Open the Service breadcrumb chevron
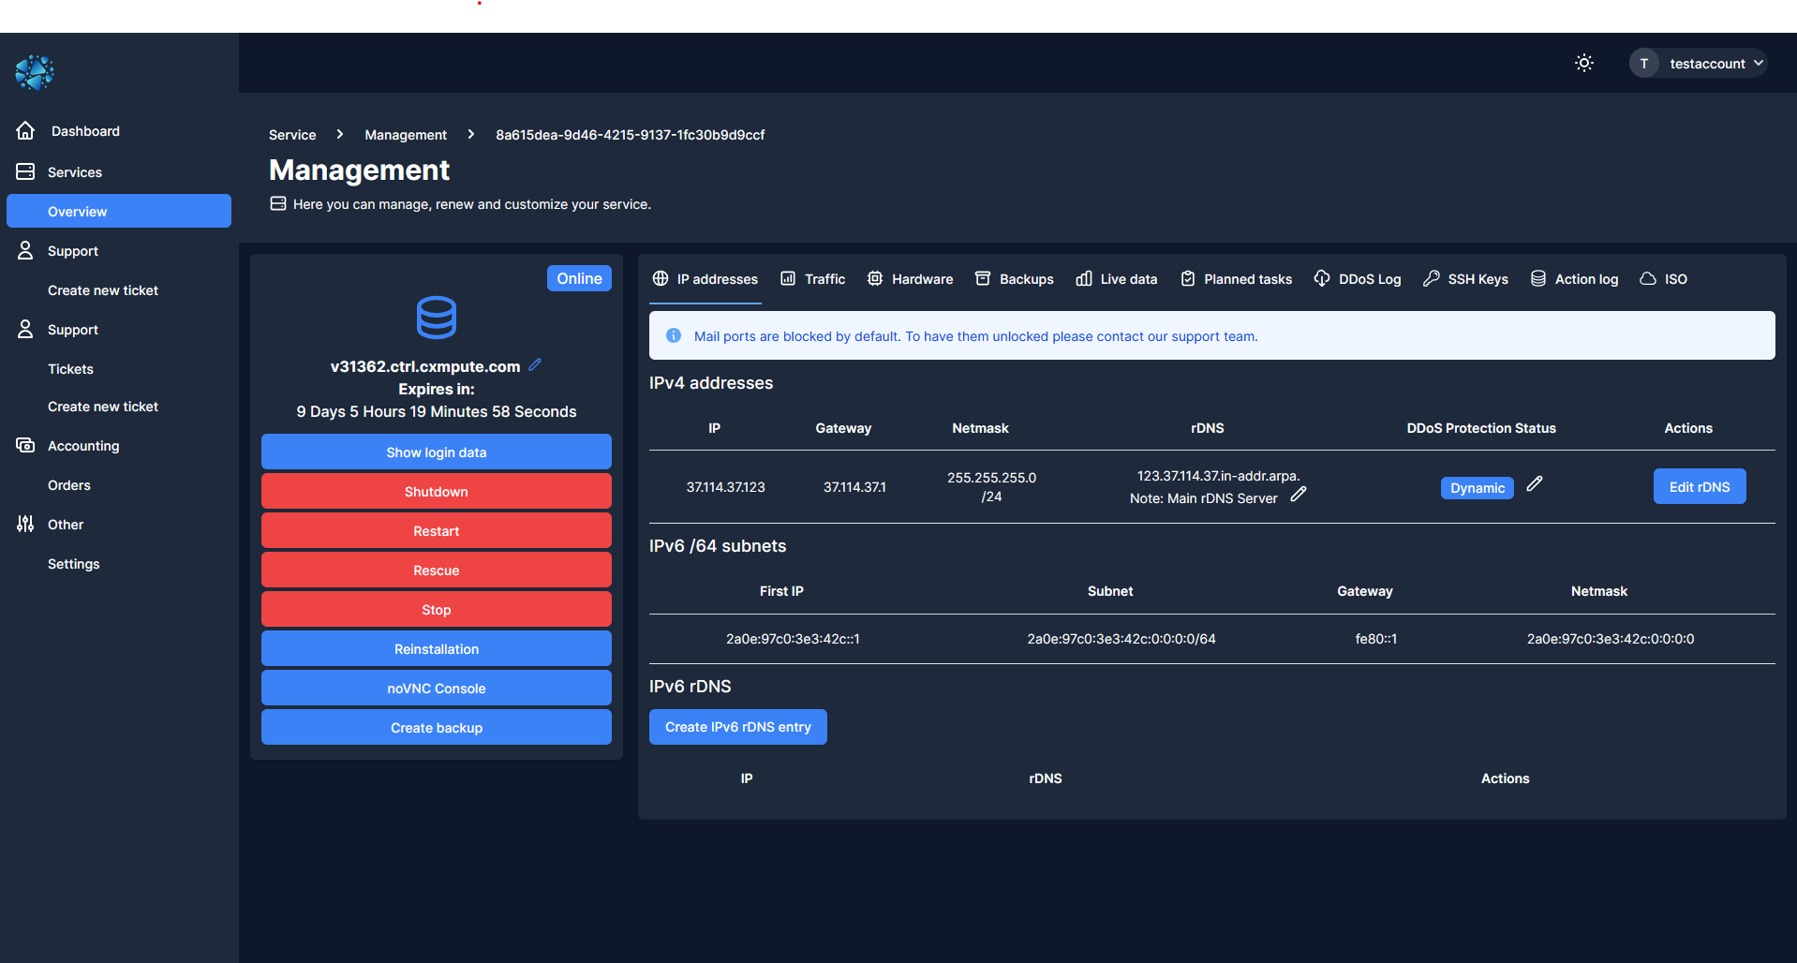Viewport: 1797px width, 963px height. (339, 134)
